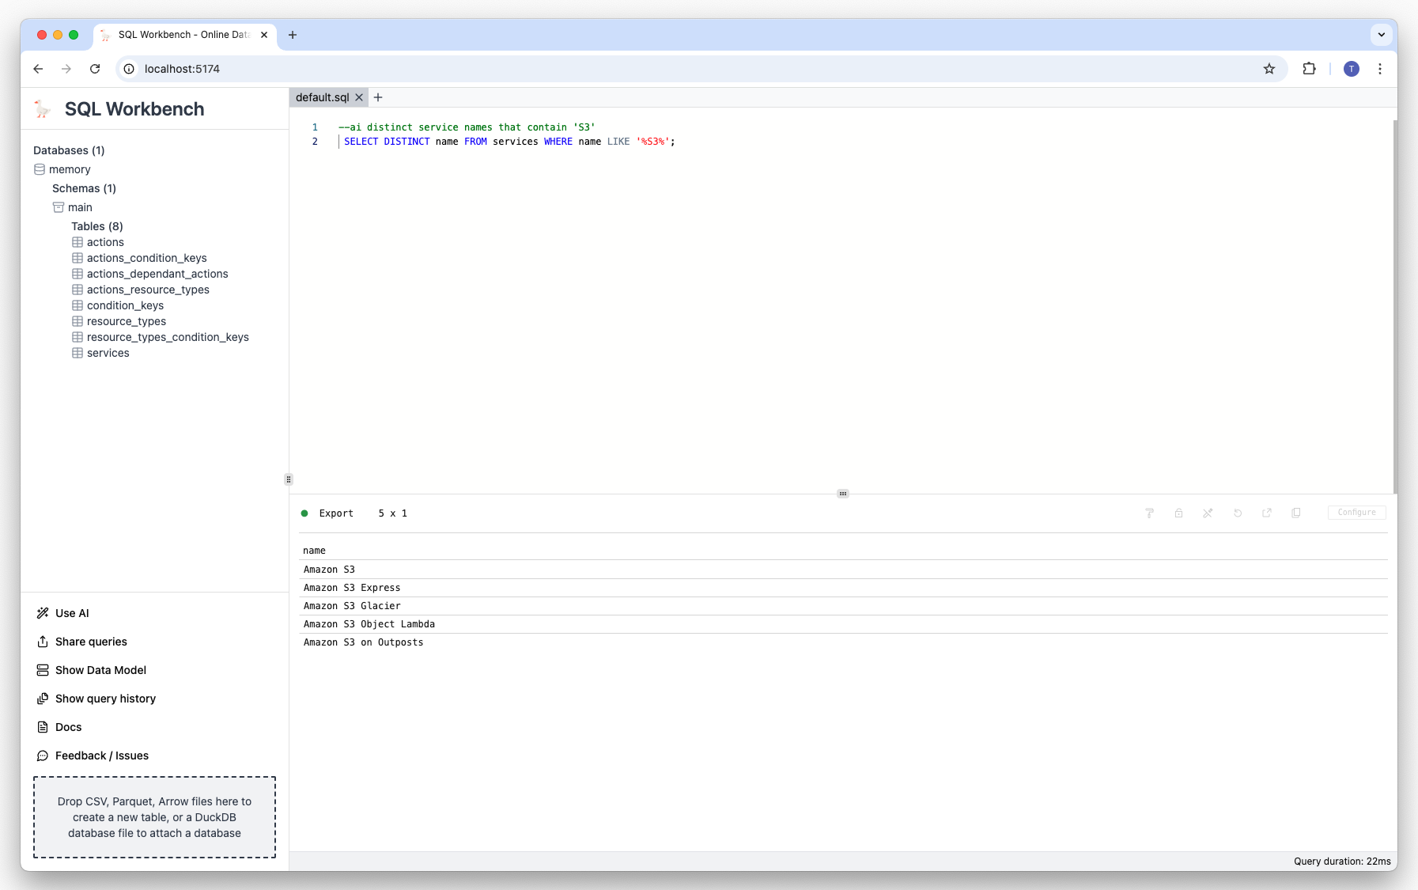
Task: Add a new SQL editor tab
Action: coord(378,97)
